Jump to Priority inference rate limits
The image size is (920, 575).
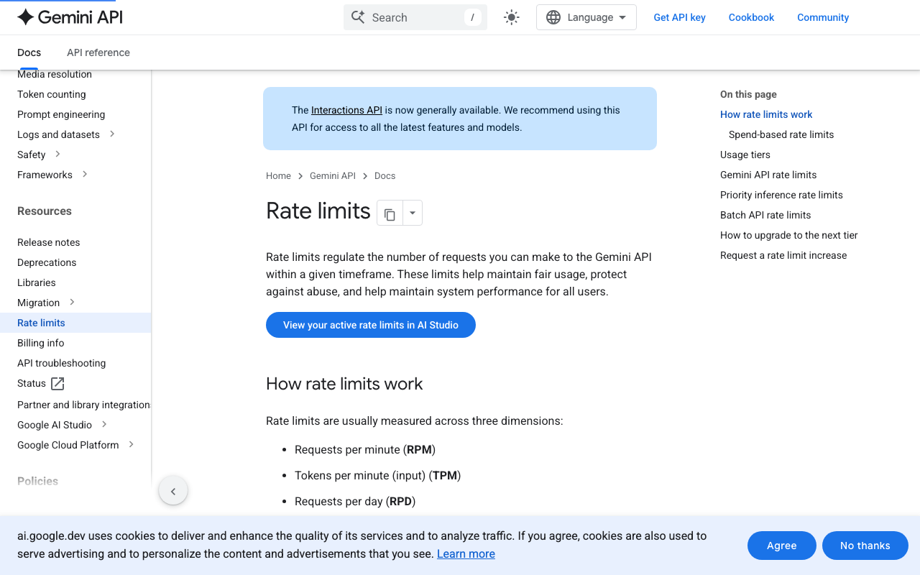pyautogui.click(x=781, y=195)
